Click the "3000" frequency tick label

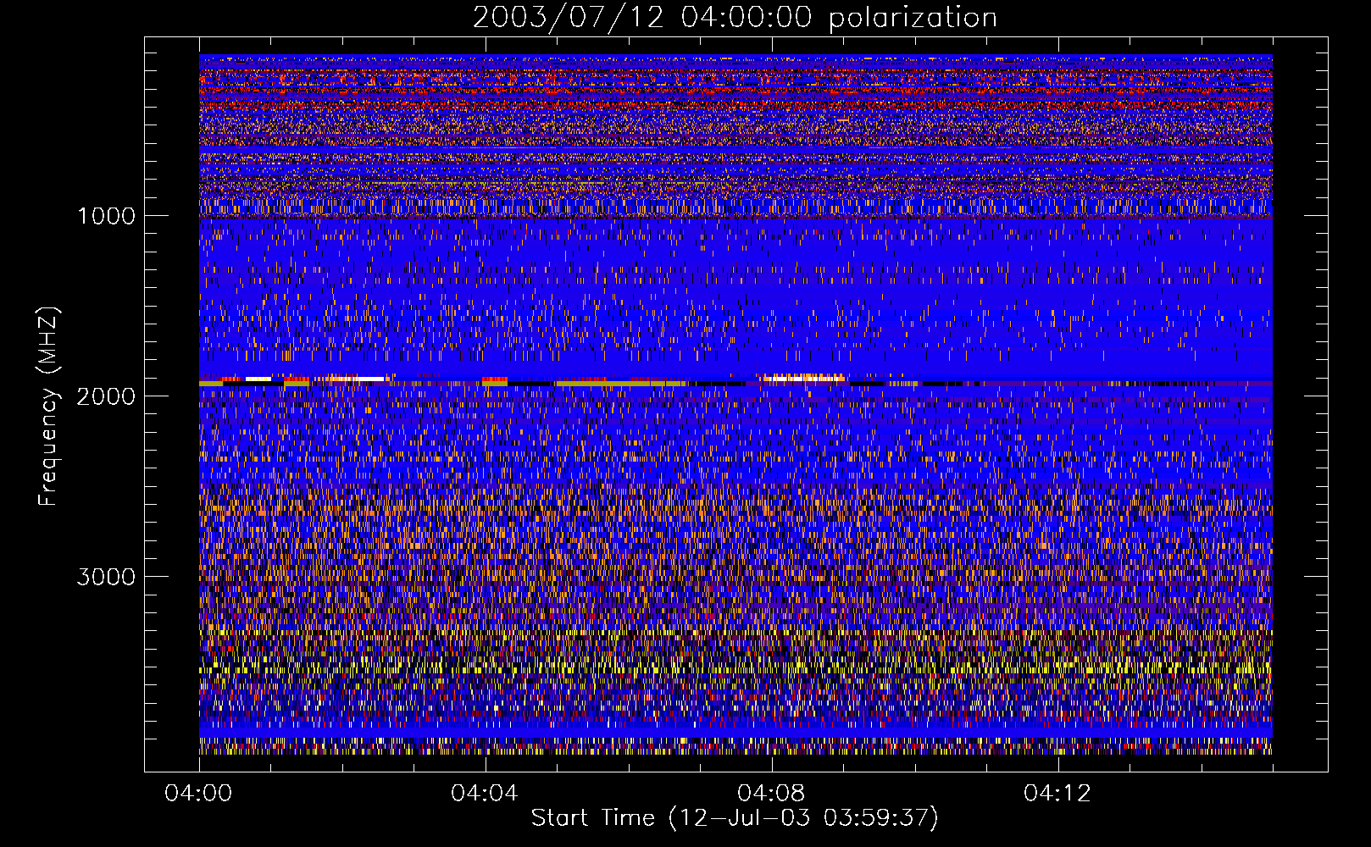tap(106, 577)
